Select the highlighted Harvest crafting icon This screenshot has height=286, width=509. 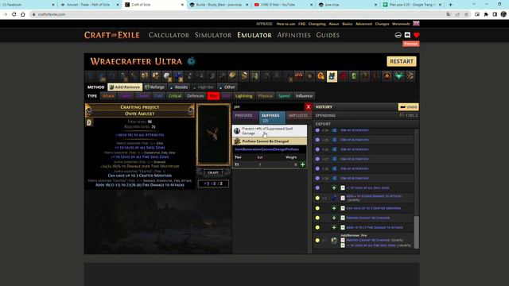pyautogui.click(x=332, y=76)
